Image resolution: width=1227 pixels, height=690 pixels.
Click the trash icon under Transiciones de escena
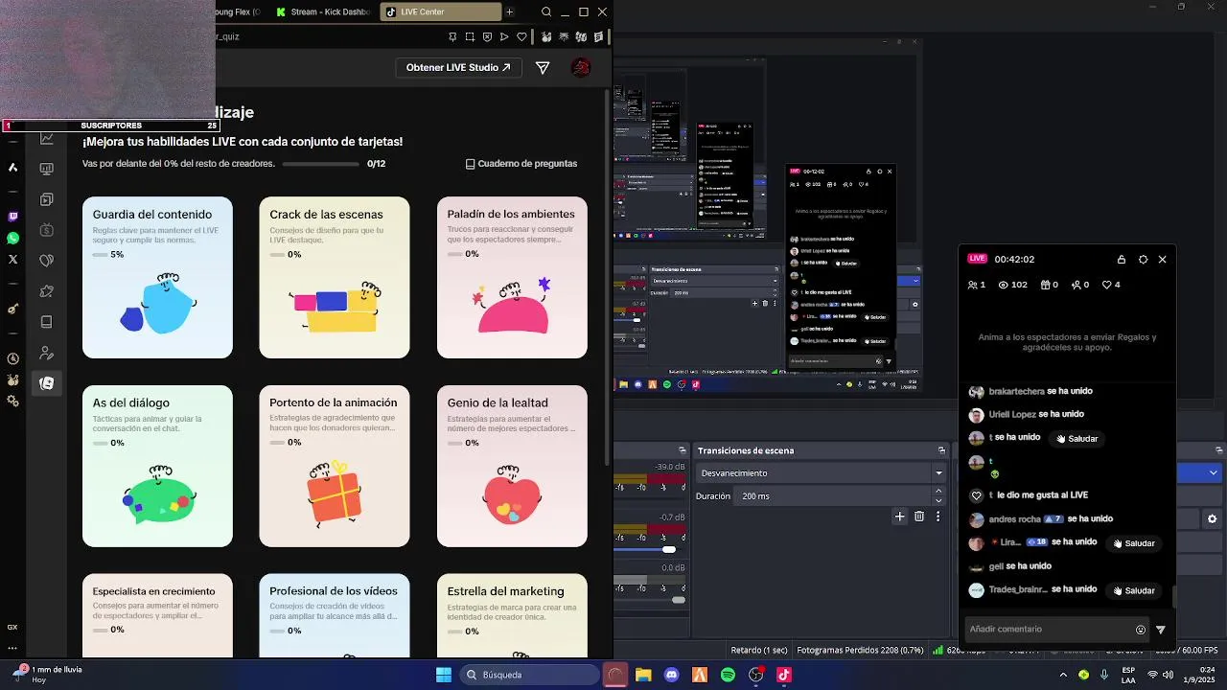918,517
